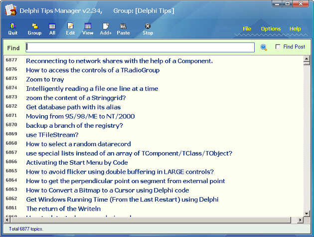Image resolution: width=314 pixels, height=237 pixels.
Task: Select 'use special lists instead of an array' topic
Action: click(x=129, y=153)
